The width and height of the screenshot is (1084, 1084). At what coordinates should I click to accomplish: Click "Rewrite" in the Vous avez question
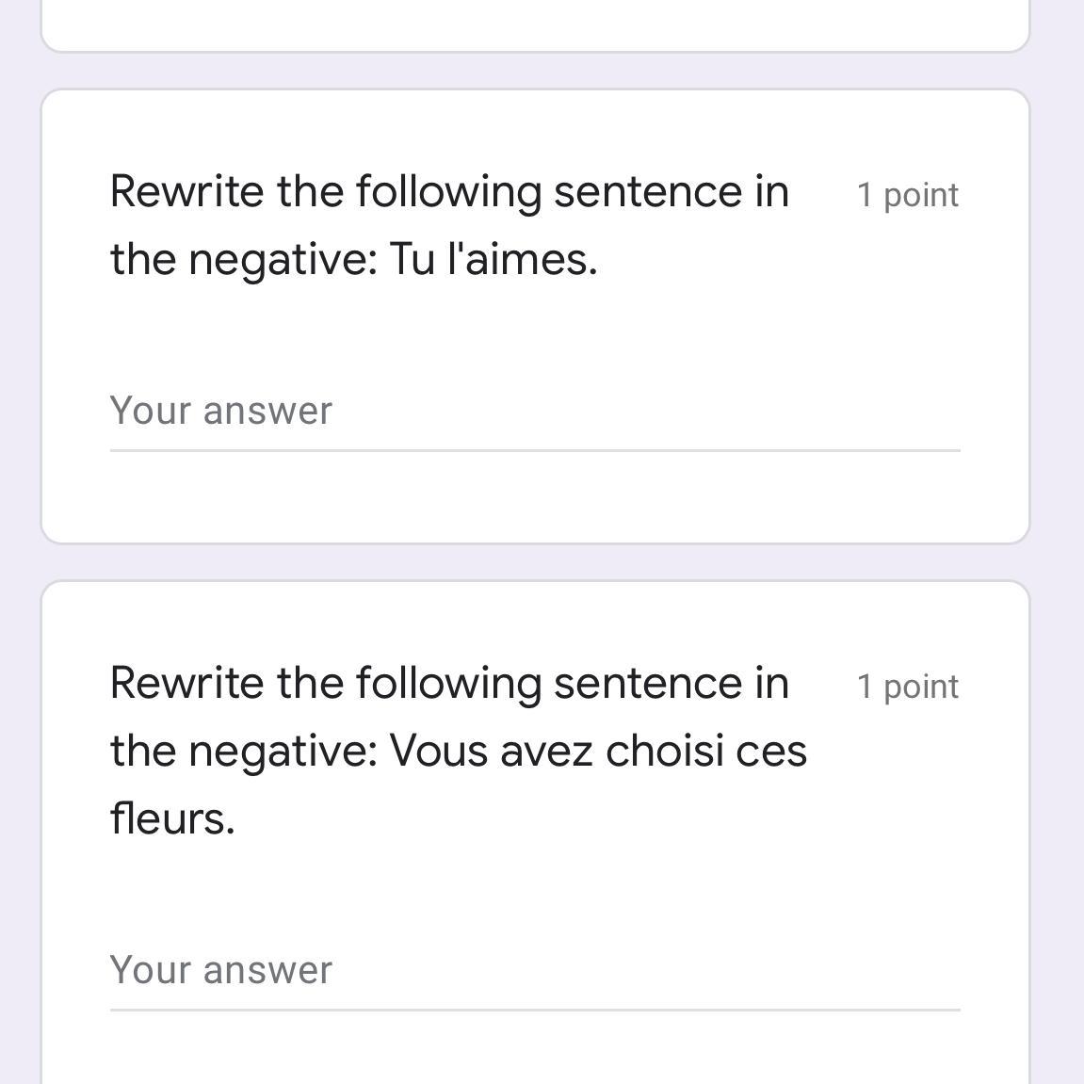[186, 684]
